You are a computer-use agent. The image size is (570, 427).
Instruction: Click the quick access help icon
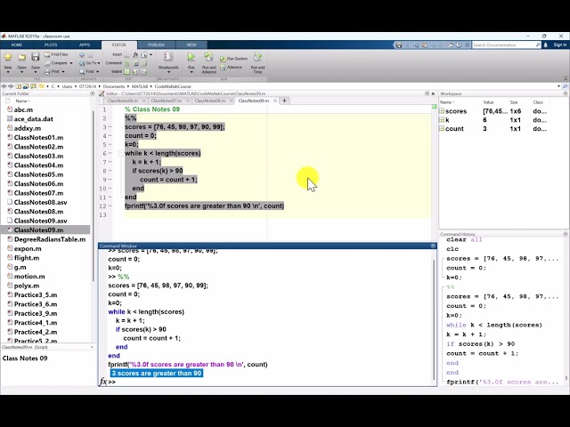(x=459, y=45)
